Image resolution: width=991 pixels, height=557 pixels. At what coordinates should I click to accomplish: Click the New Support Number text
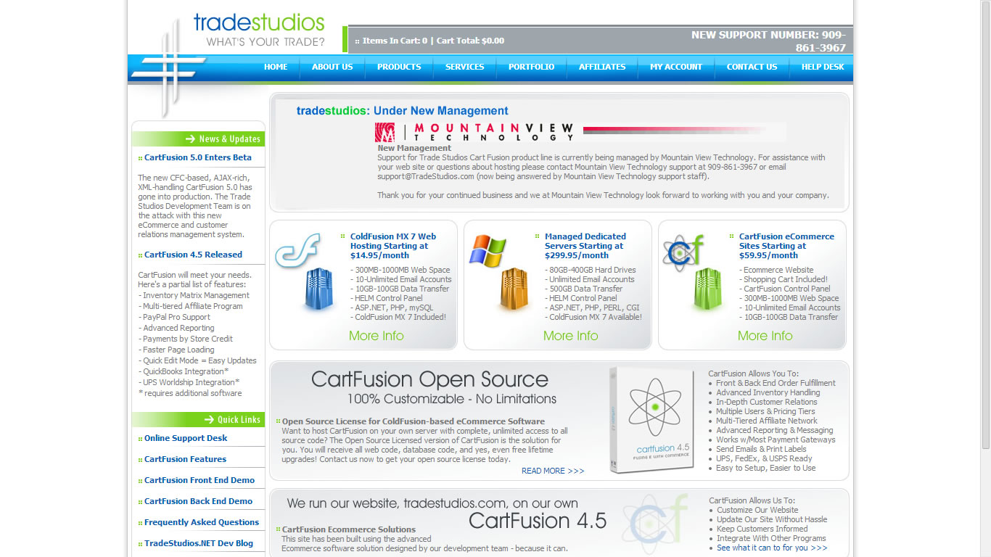769,41
